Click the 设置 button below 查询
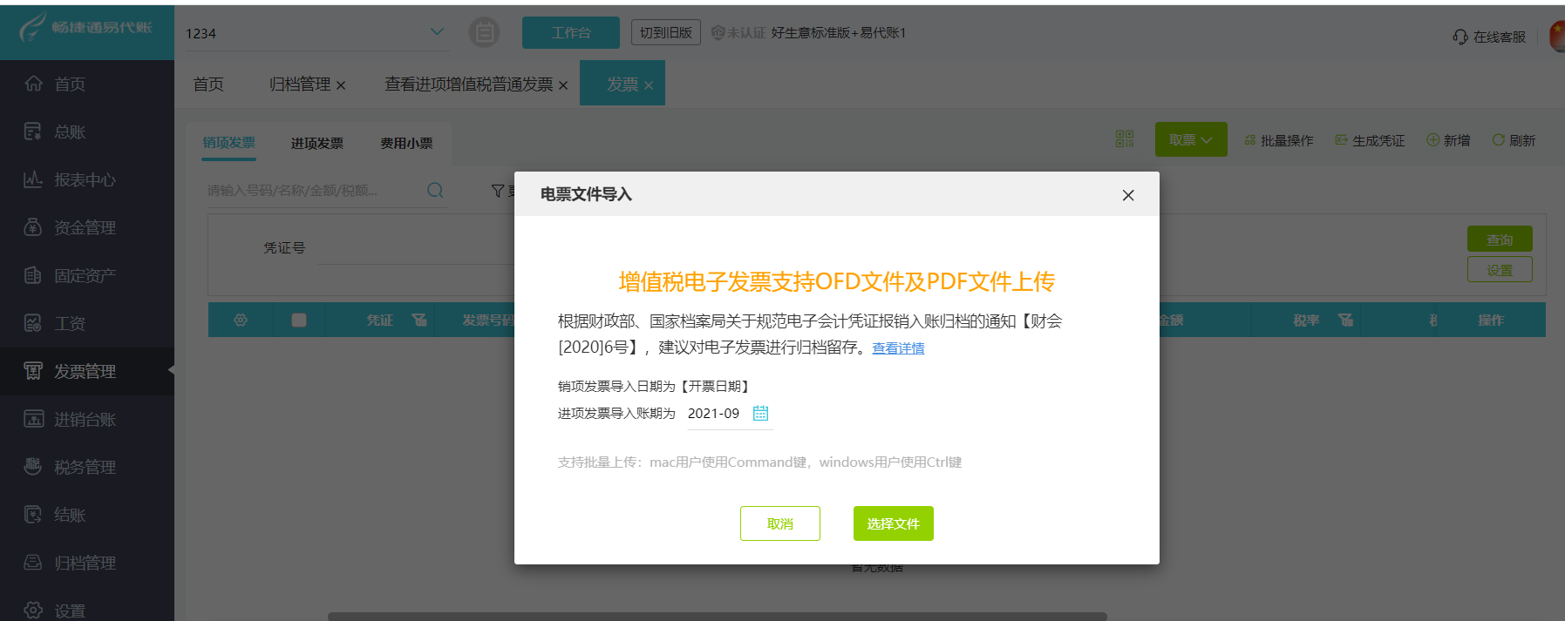Image resolution: width=1565 pixels, height=621 pixels. pos(1500,270)
